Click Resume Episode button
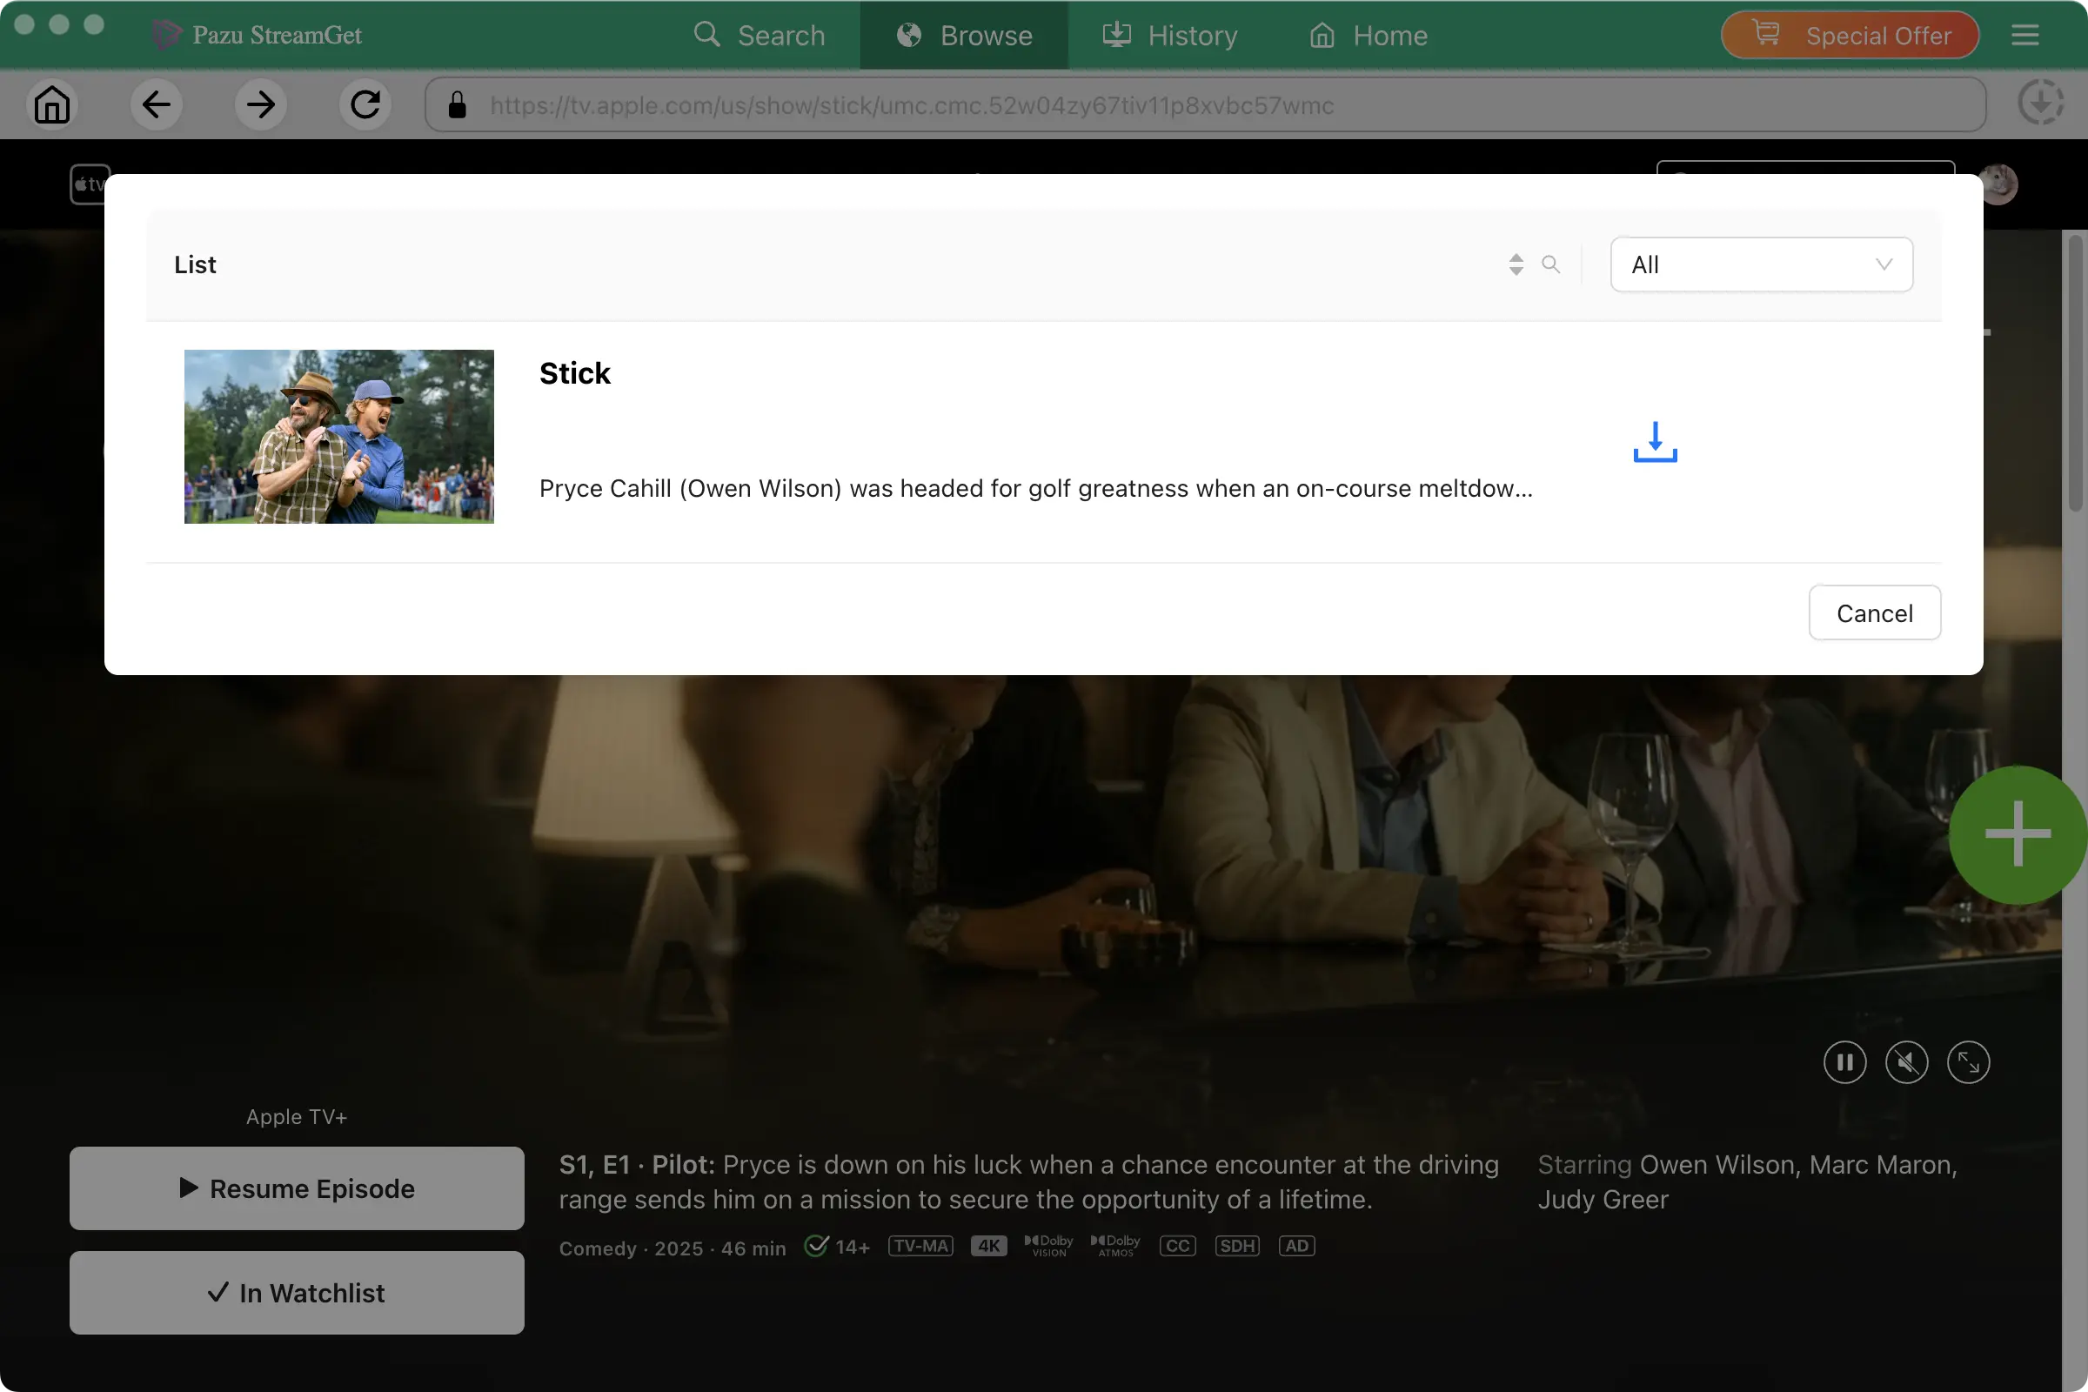2088x1392 pixels. coord(297,1188)
